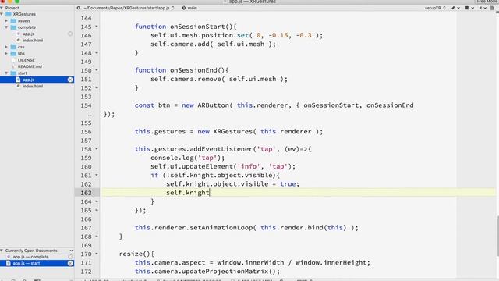The height and width of the screenshot is (281, 499).
Task: Close app.js — start open document
Action: (x=70, y=264)
